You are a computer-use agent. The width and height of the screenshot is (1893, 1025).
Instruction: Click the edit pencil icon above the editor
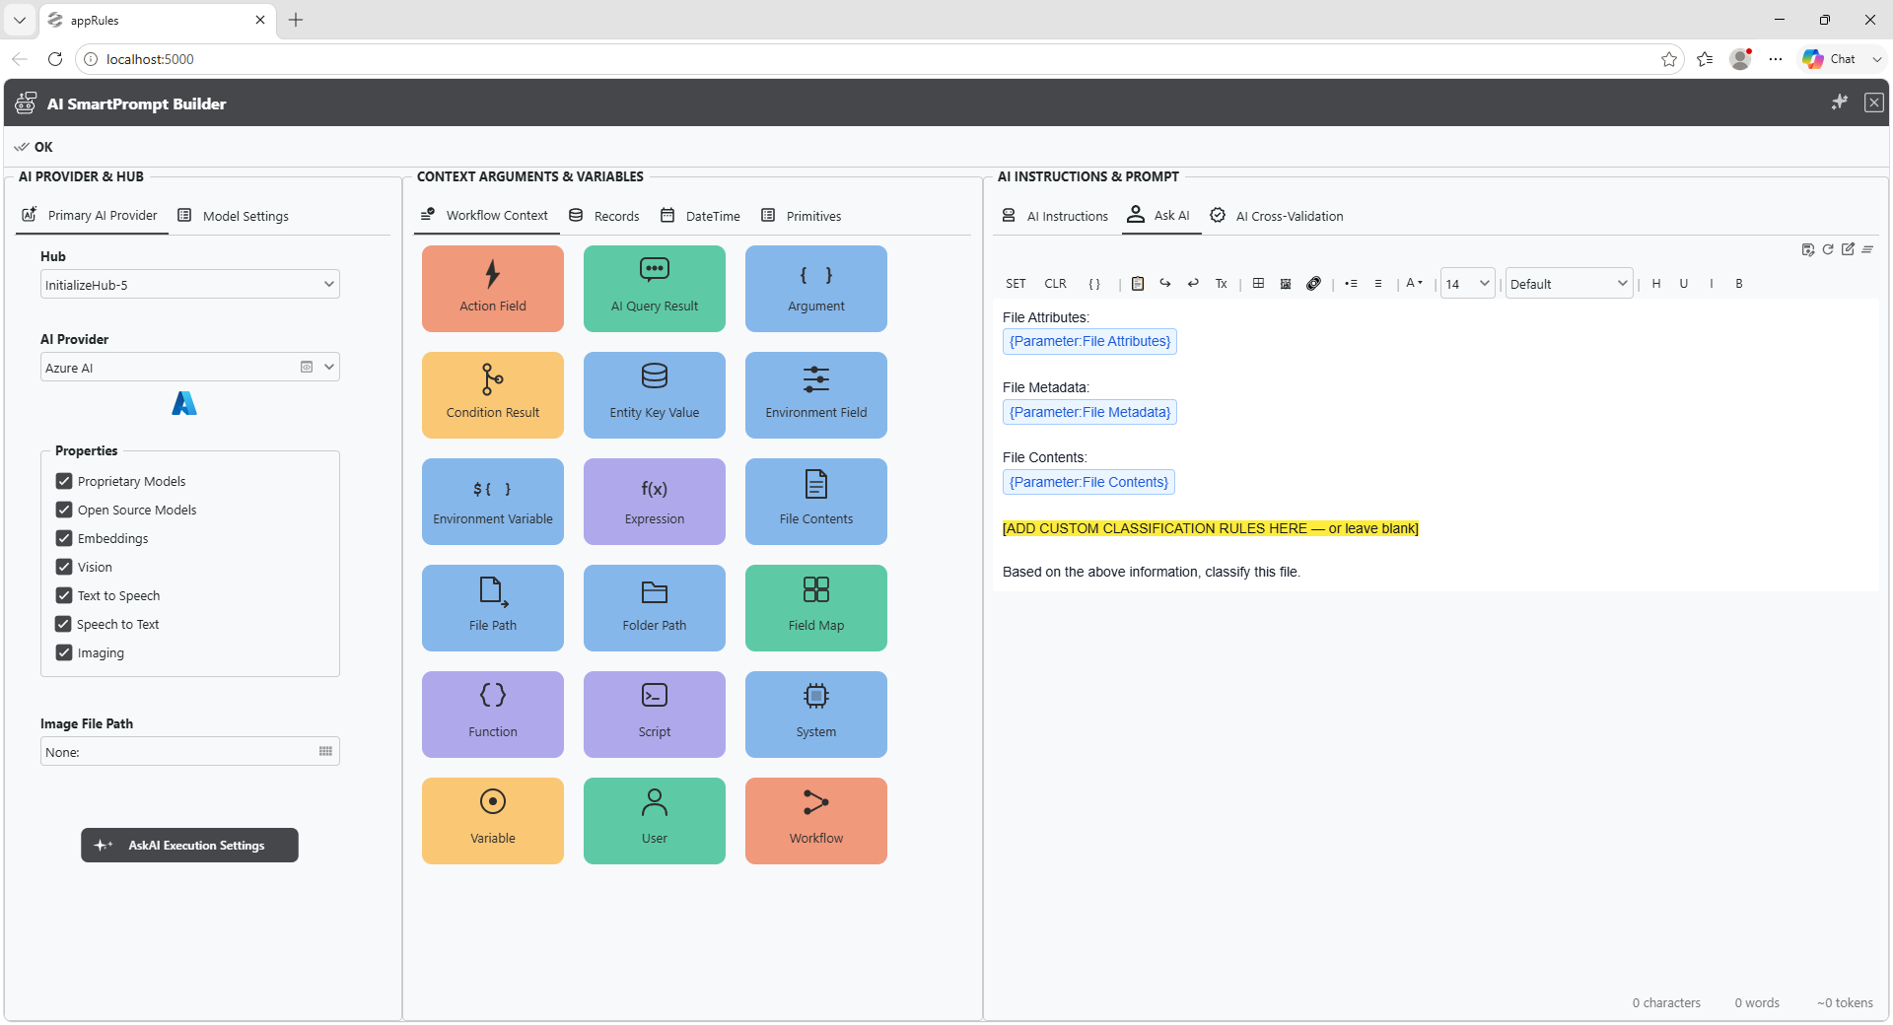click(x=1848, y=249)
